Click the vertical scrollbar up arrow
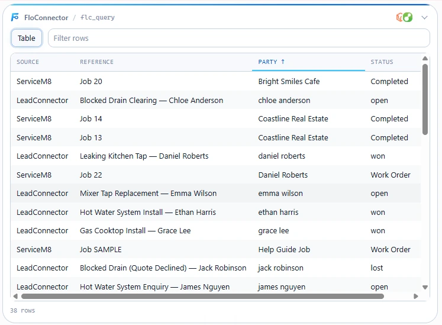Screen dimensions: 442x325 click(425, 59)
